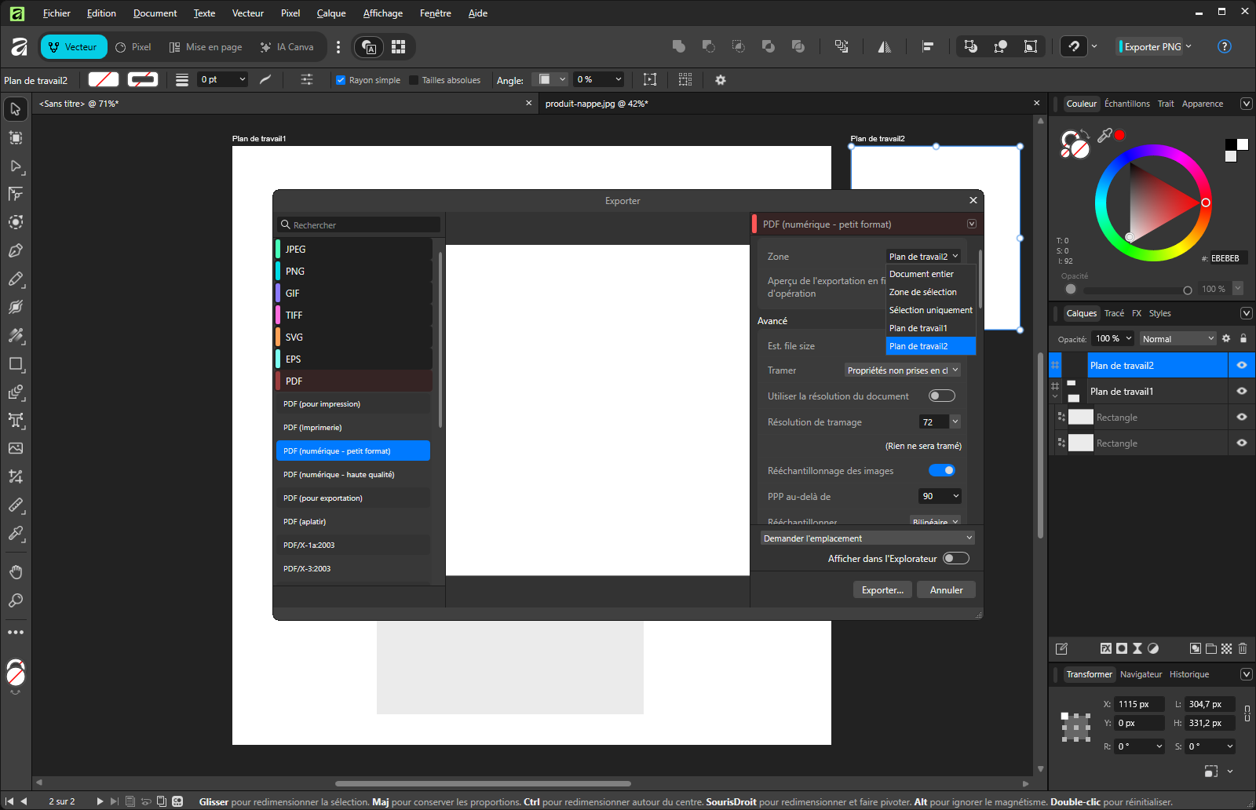
Task: Choose Document entier in Zone list
Action: [922, 274]
